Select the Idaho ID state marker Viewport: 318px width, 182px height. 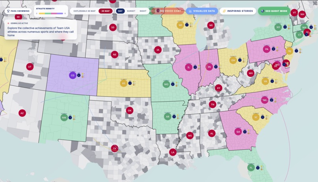[18, 17]
